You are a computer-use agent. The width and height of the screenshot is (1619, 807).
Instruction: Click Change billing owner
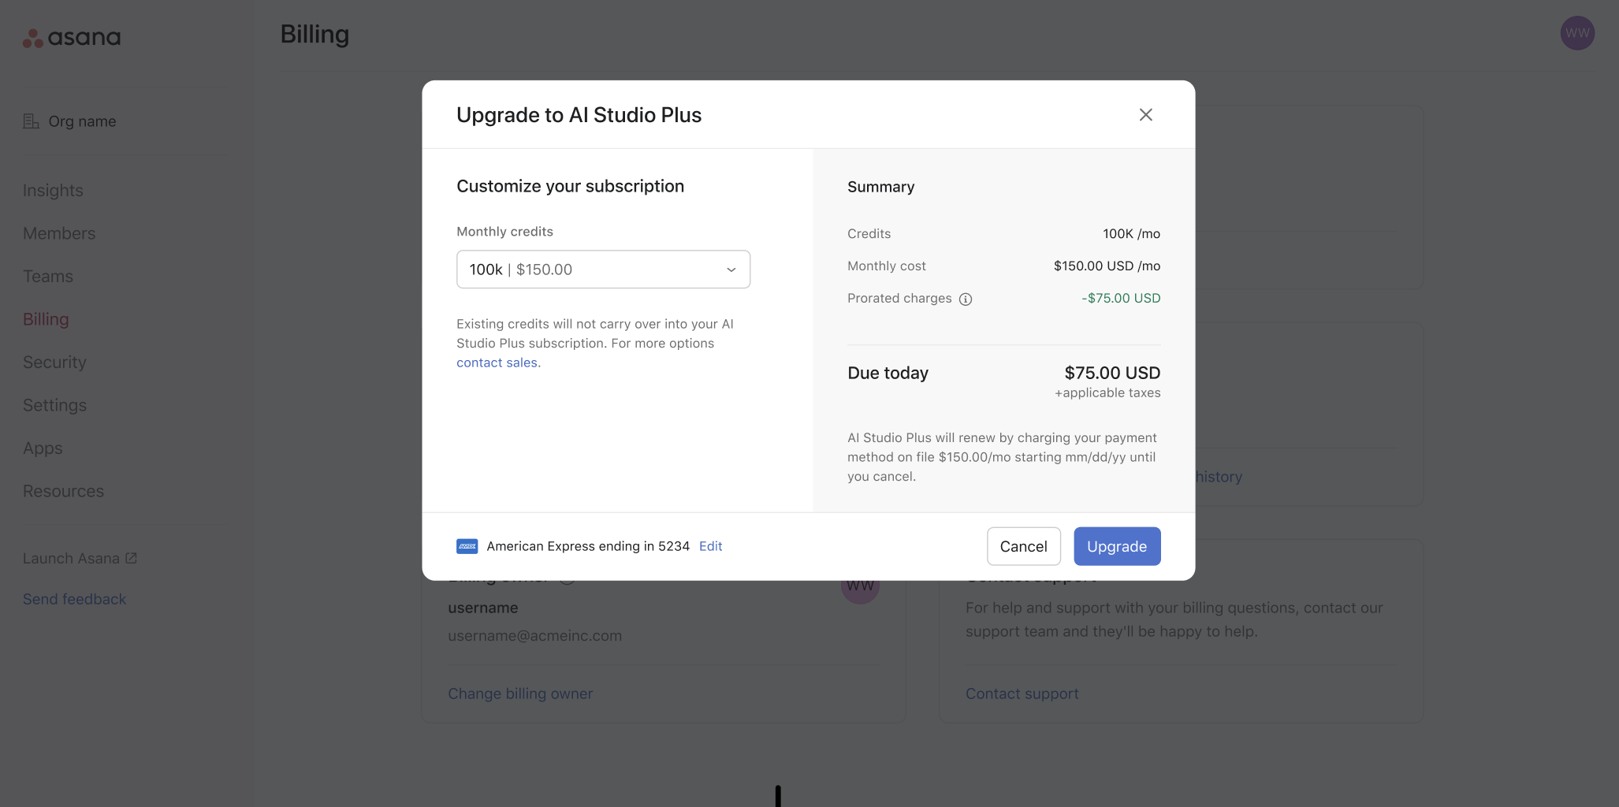[x=520, y=693]
